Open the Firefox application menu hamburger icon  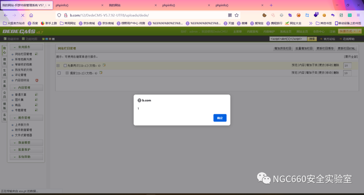[x=358, y=15]
